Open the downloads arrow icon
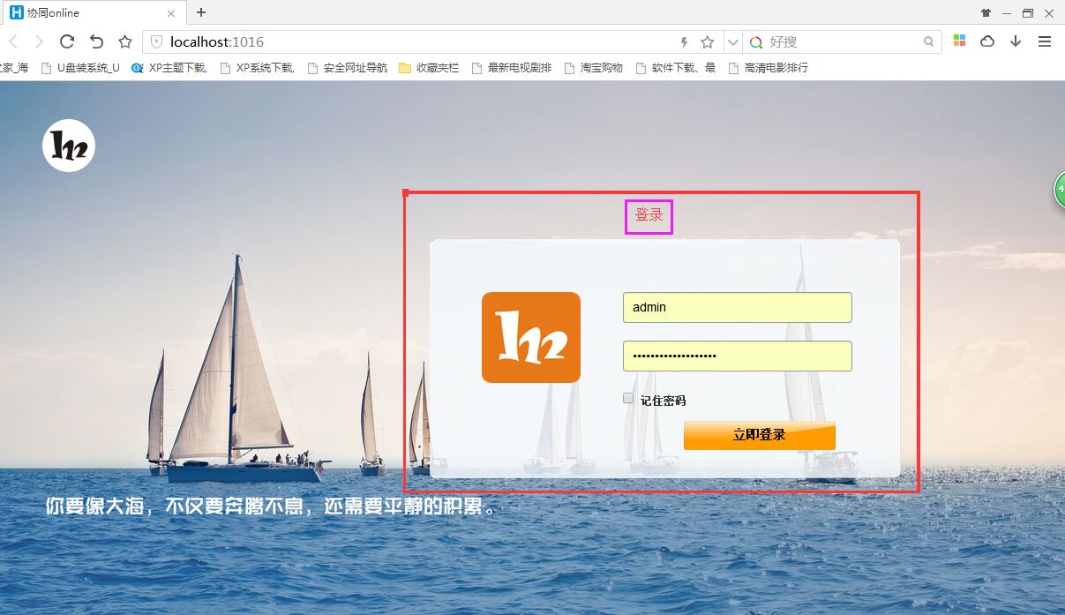Viewport: 1065px width, 615px height. tap(1016, 41)
